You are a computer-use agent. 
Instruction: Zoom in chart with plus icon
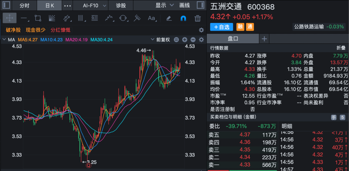coord(185,40)
